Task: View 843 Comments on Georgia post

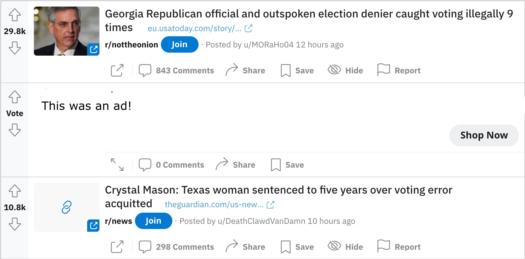Action: click(x=176, y=70)
